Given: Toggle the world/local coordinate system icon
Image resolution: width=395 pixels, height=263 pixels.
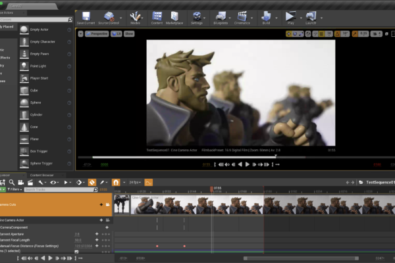Looking at the screenshot, I should (308, 34).
